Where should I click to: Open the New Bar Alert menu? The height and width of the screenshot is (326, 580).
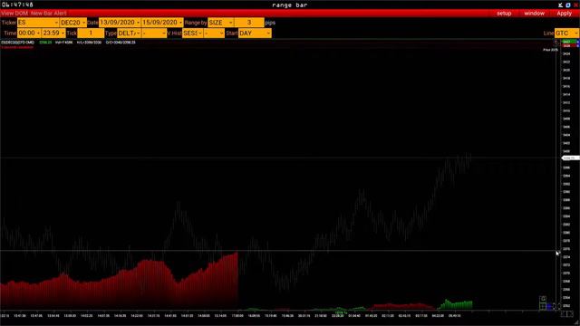(x=49, y=14)
